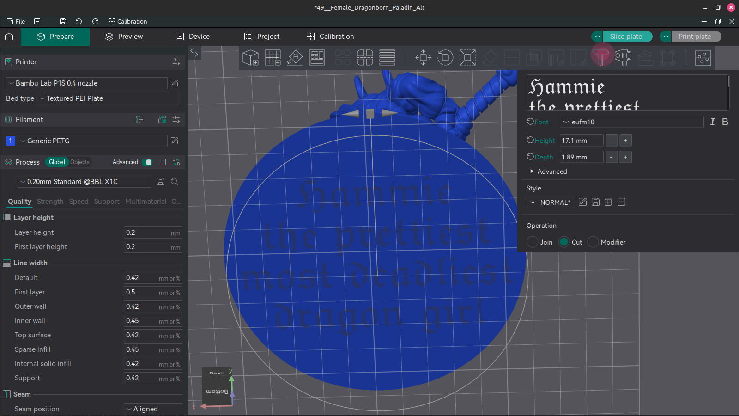Viewport: 739px width, 416px height.
Task: Select the Join operation radio button
Action: point(532,242)
